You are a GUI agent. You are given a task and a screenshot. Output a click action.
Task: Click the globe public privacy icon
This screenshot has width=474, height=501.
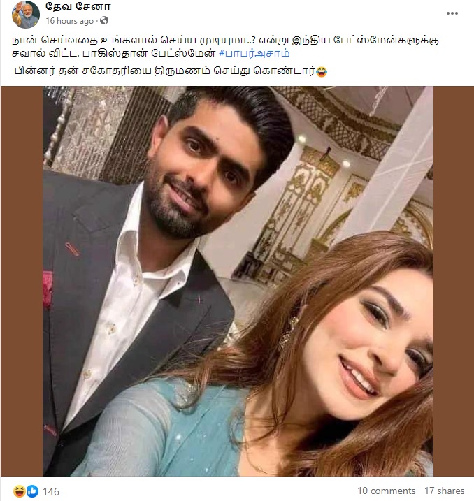click(x=104, y=21)
